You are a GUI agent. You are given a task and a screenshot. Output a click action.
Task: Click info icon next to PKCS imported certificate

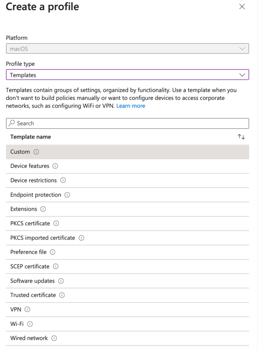(81, 238)
